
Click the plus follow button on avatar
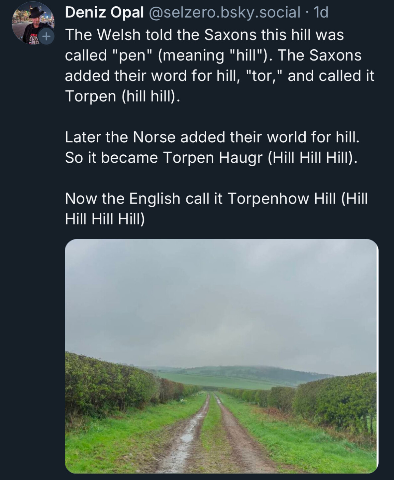coord(46,36)
